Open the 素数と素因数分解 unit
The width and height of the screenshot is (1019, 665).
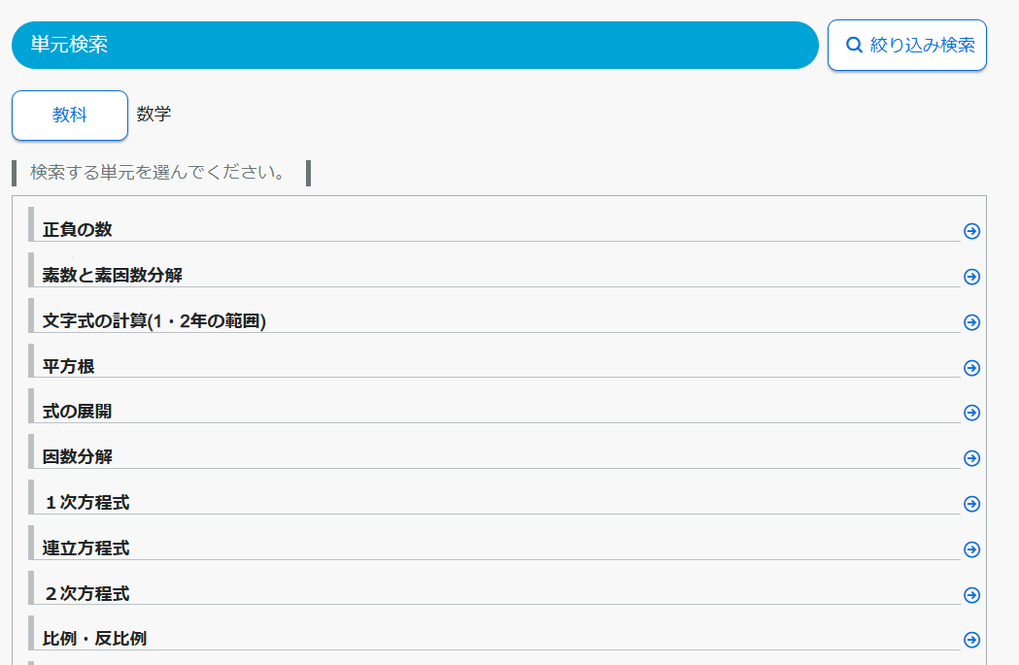113,276
